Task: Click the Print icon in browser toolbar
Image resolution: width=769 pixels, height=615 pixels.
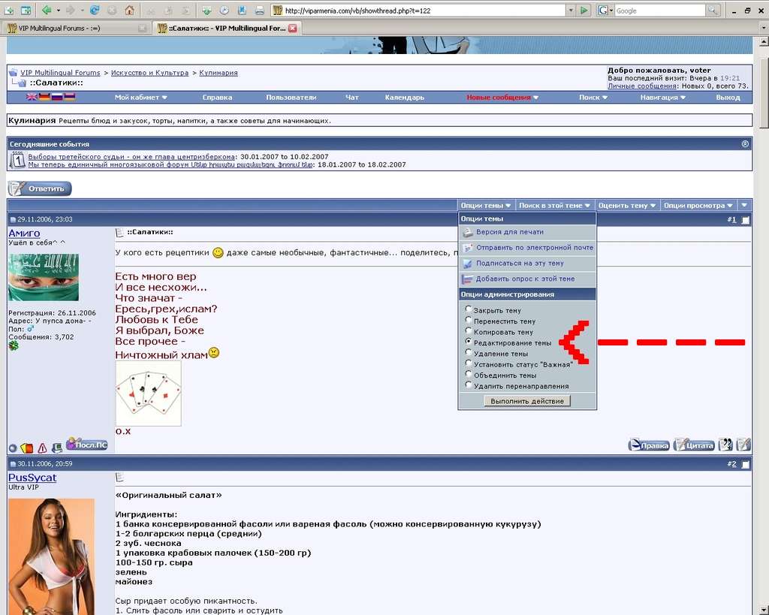Action: [x=259, y=11]
